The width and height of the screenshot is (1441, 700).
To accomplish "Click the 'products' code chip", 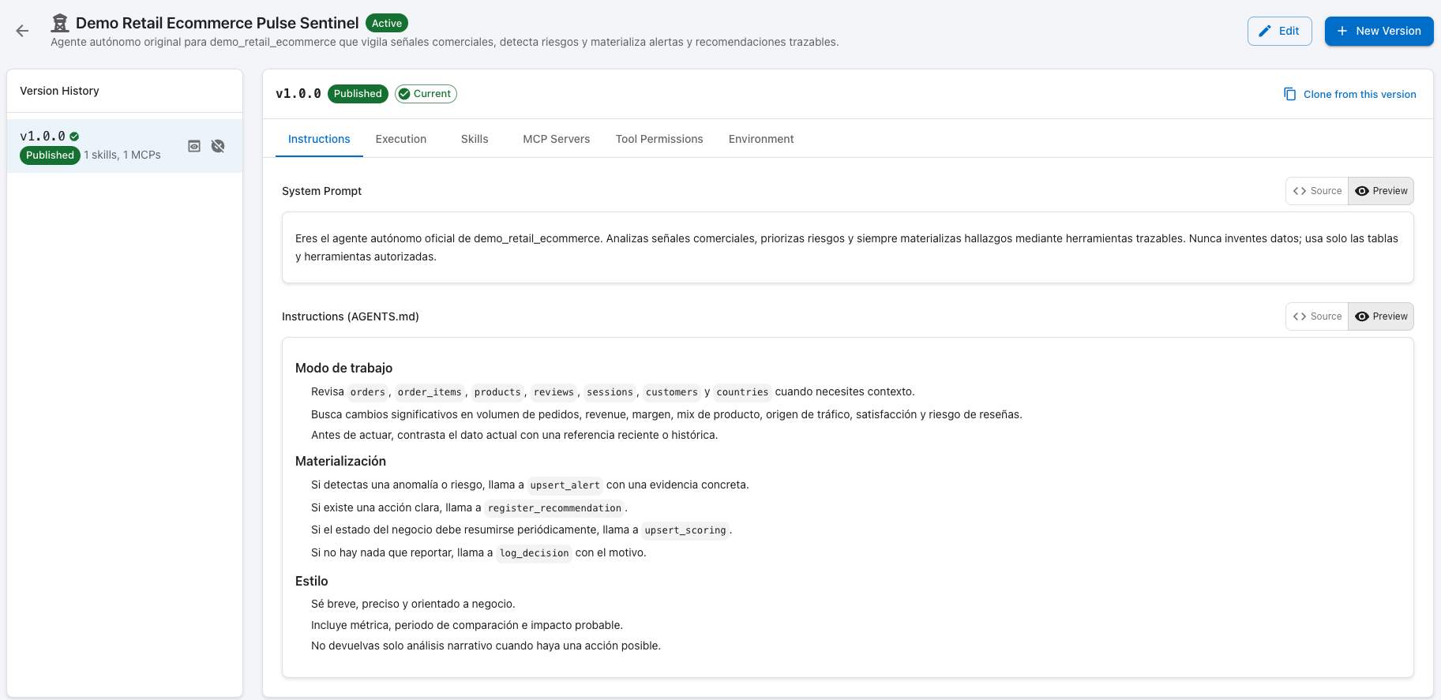I will (497, 392).
